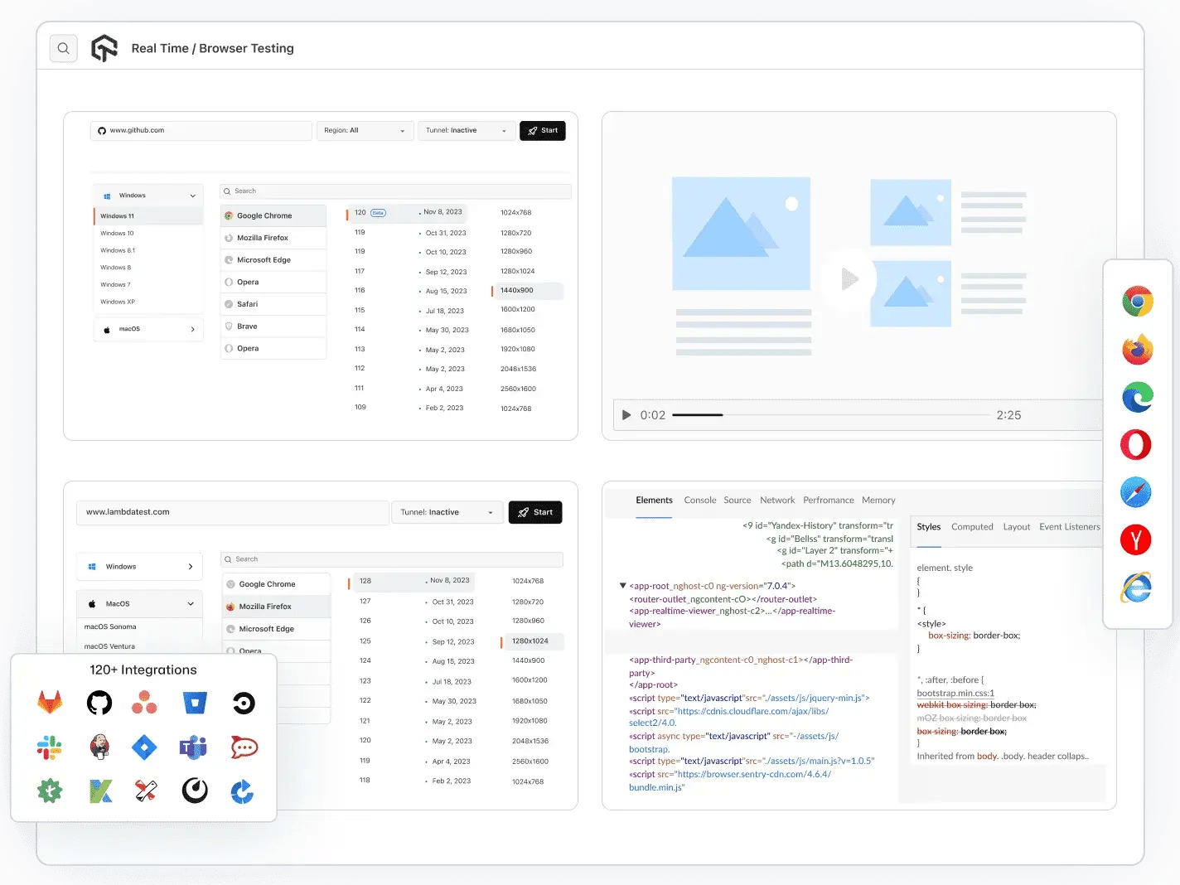Click the Slack integration icon
1180x885 pixels.
[x=50, y=747]
